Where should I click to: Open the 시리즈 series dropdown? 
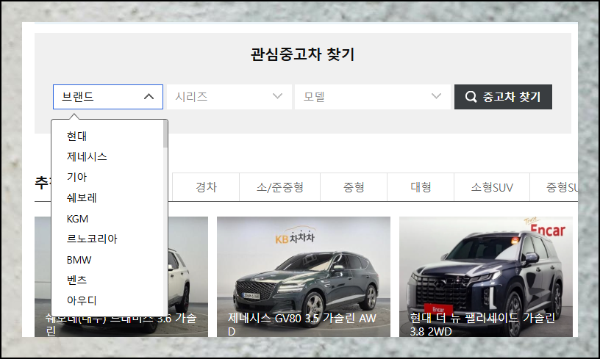coord(229,97)
